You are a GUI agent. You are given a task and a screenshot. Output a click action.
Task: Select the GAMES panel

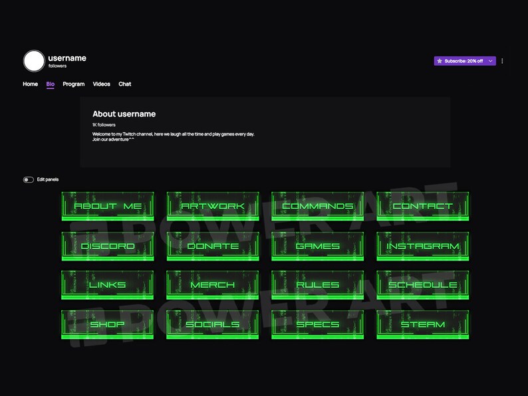coord(318,246)
